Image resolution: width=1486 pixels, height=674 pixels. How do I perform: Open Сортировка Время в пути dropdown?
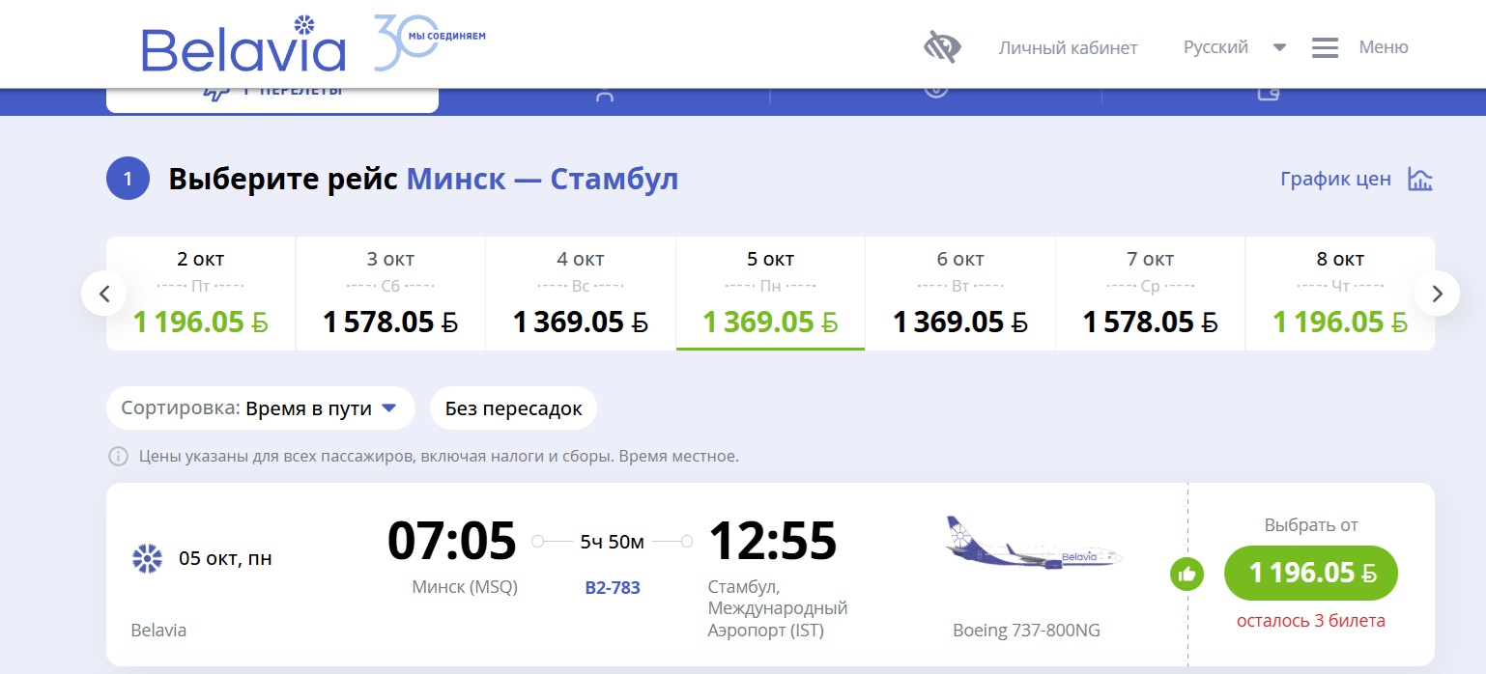[x=260, y=408]
